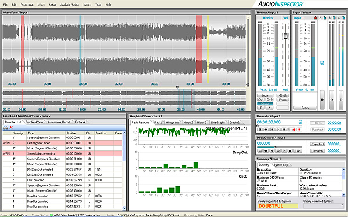Click the stop button in Deck Control
The height and width of the screenshot is (217, 348).
(x=290, y=151)
